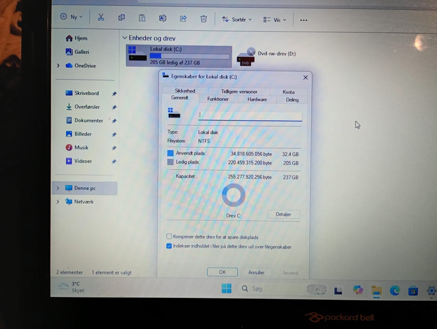Open Dokumenter quick access folder
The height and width of the screenshot is (329, 437).
[x=85, y=120]
